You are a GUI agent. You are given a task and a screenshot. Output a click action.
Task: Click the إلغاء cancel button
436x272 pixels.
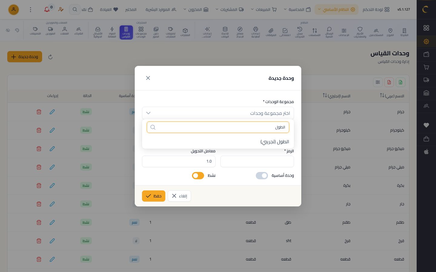coord(179,196)
